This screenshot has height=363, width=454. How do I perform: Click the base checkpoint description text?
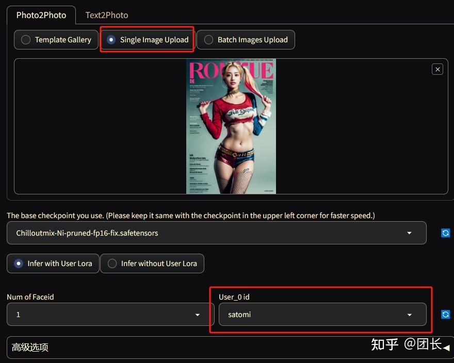(191, 216)
